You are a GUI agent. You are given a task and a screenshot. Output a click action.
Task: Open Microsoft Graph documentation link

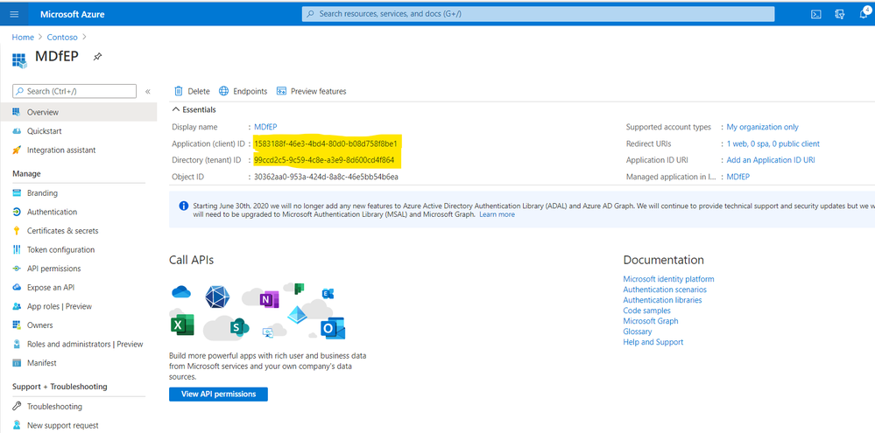click(651, 321)
